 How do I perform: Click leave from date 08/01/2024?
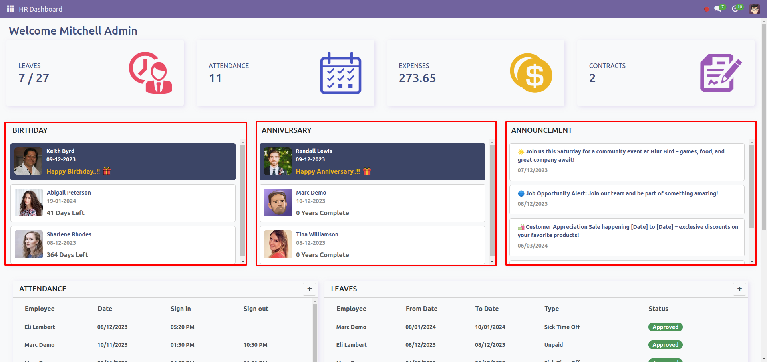tap(420, 327)
